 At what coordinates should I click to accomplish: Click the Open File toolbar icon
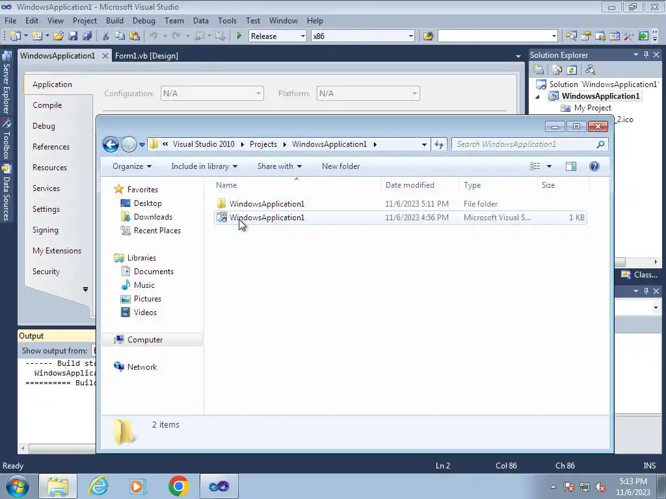(59, 36)
